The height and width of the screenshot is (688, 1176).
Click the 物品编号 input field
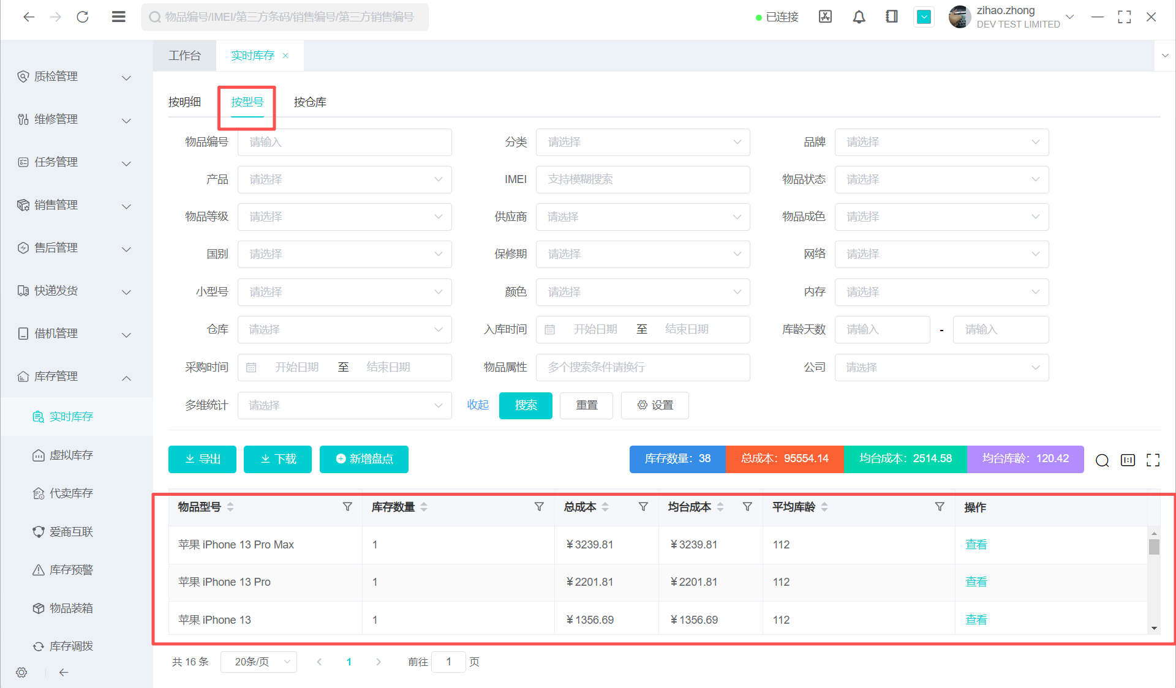click(x=344, y=142)
